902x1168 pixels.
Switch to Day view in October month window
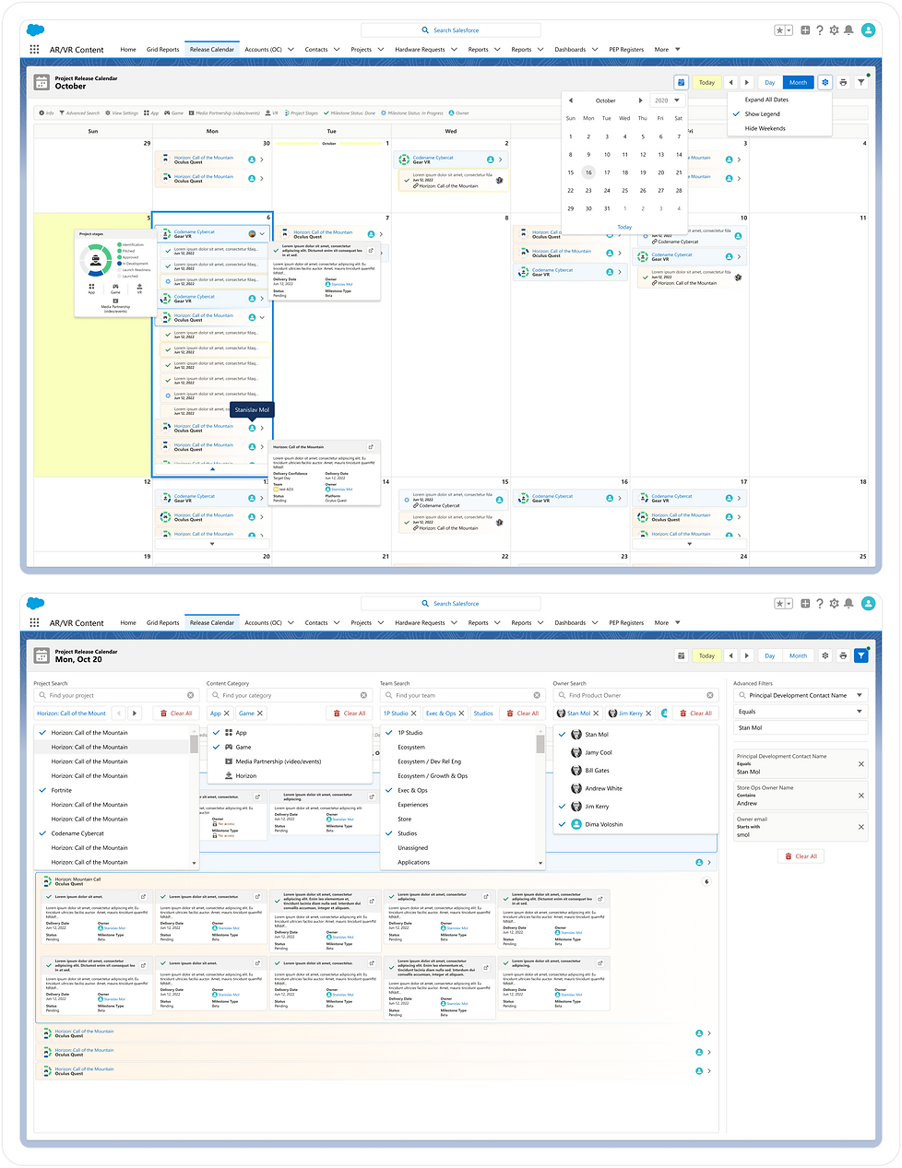(x=769, y=82)
